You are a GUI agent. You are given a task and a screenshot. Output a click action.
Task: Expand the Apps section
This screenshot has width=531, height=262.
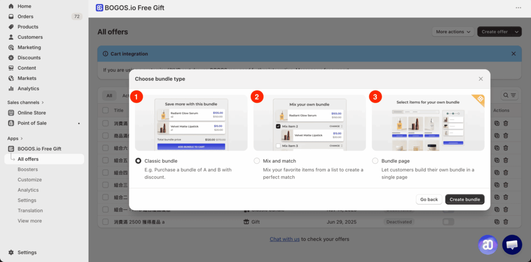coord(15,138)
